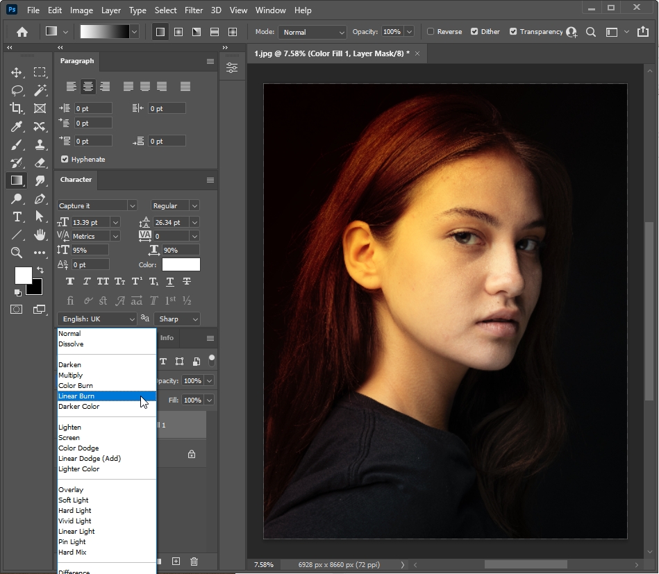This screenshot has width=659, height=574.
Task: Select the Magic Wand tool
Action: tap(40, 90)
